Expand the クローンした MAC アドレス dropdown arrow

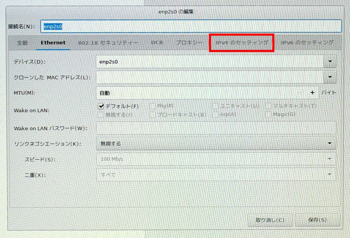point(330,77)
